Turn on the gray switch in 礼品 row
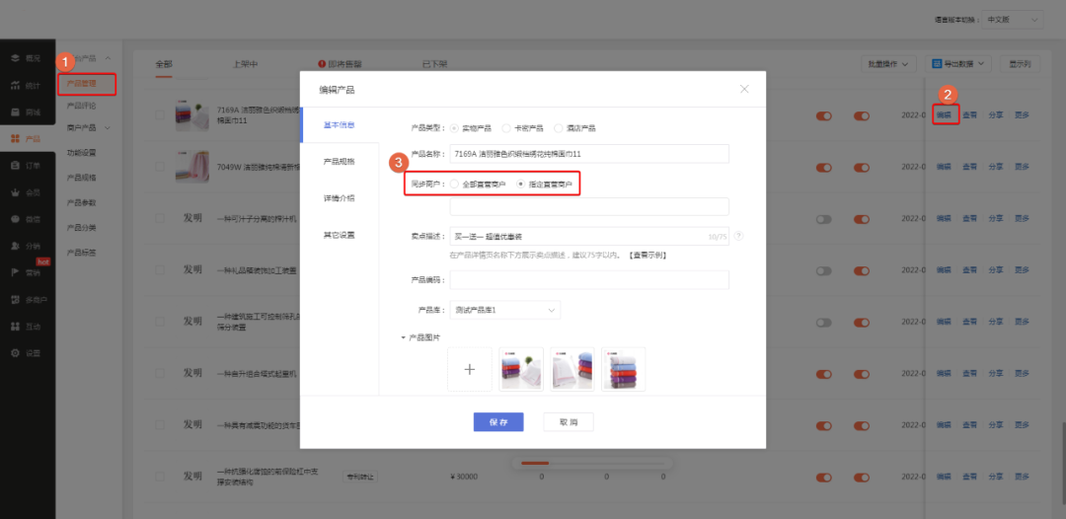The width and height of the screenshot is (1066, 519). [824, 270]
